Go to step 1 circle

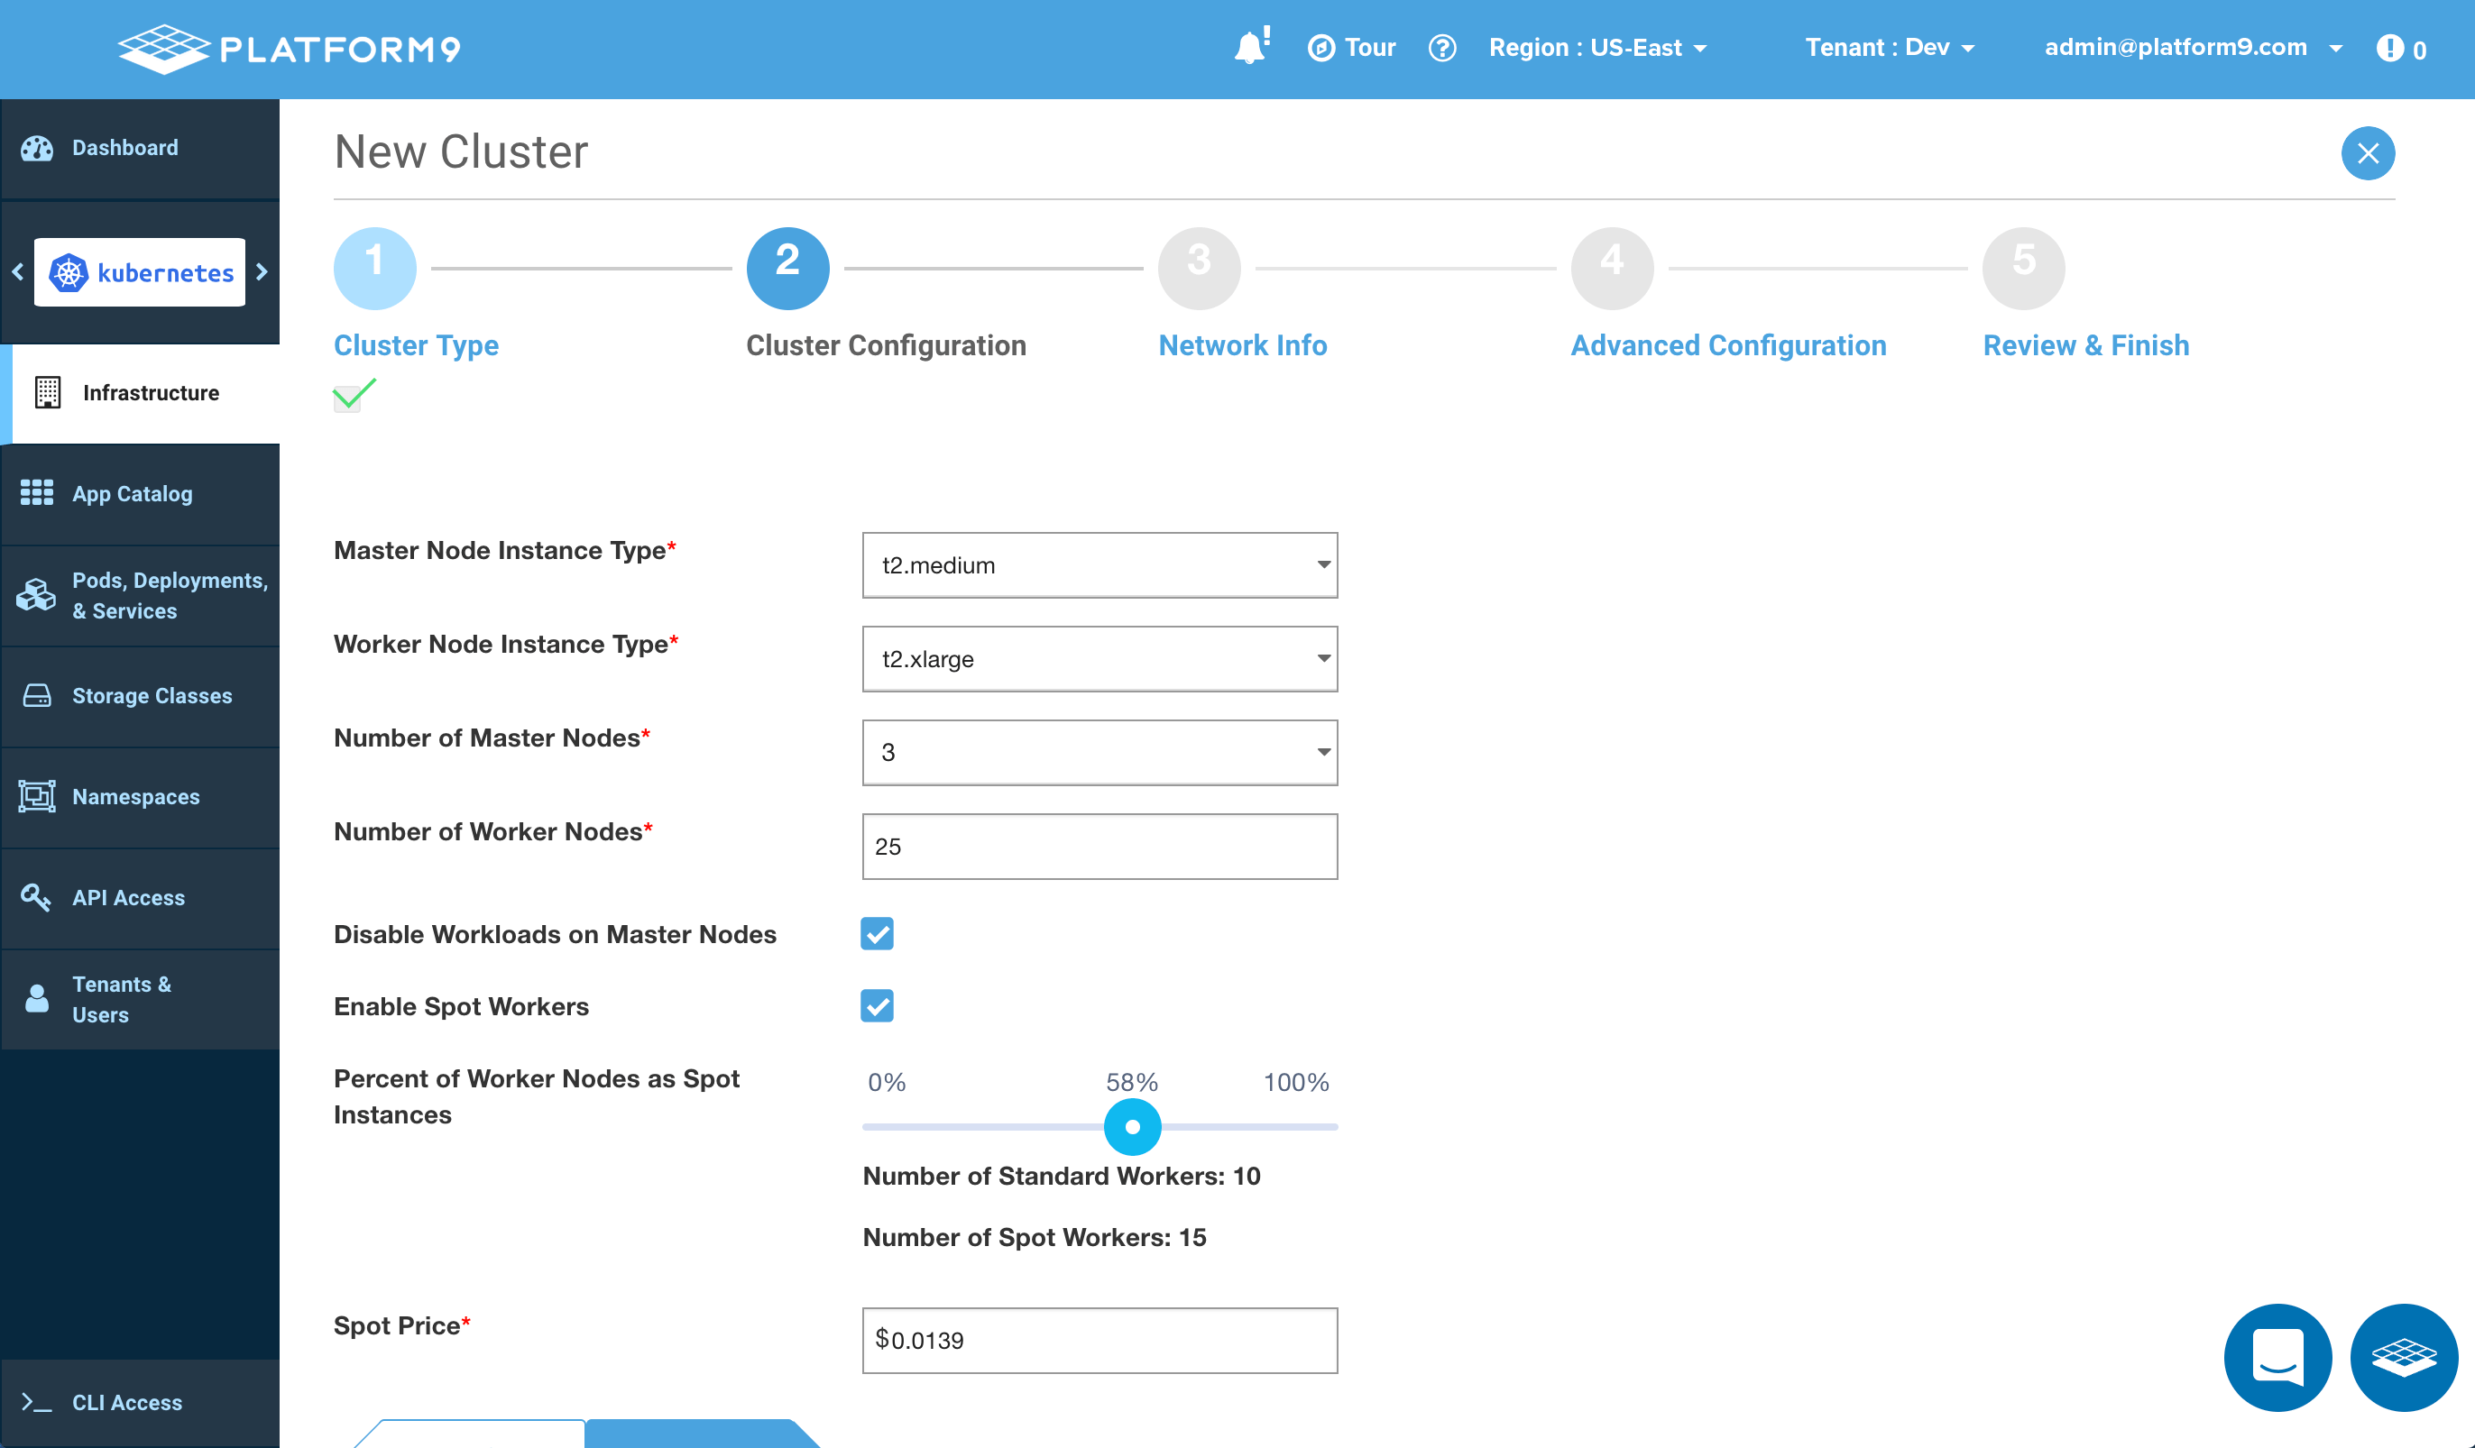(x=375, y=268)
